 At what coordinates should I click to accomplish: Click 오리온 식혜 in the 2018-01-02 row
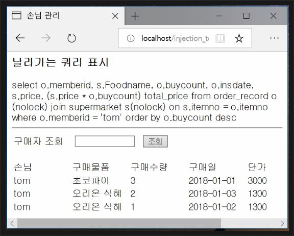(97, 206)
